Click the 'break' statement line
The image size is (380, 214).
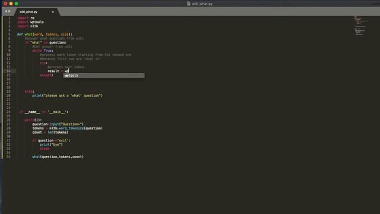(x=45, y=149)
